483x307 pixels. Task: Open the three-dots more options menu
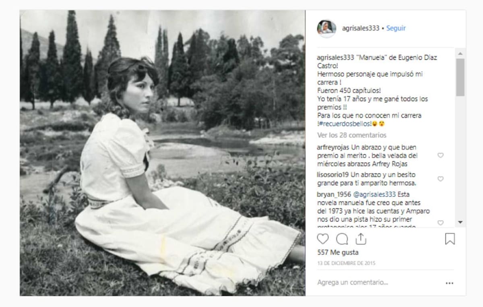click(x=450, y=283)
